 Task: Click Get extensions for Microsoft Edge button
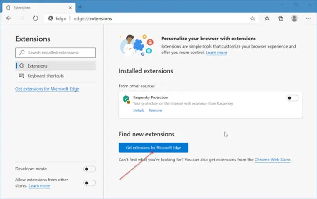(154, 148)
